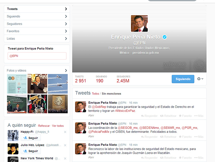The height and width of the screenshot is (162, 215).
Task: Select the Todos tweets filter
Action: pos(95,94)
